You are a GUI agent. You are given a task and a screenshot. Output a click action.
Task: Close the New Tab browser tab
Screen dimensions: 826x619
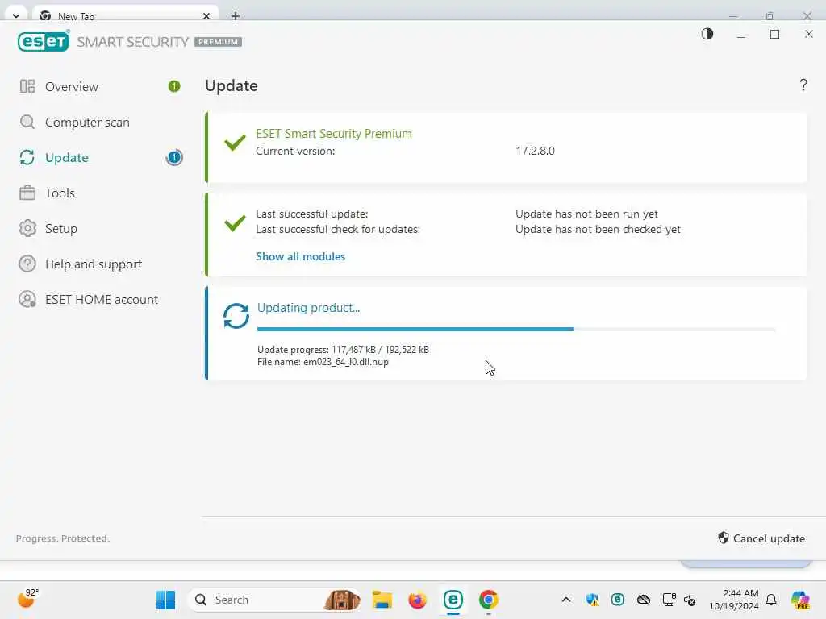(206, 16)
